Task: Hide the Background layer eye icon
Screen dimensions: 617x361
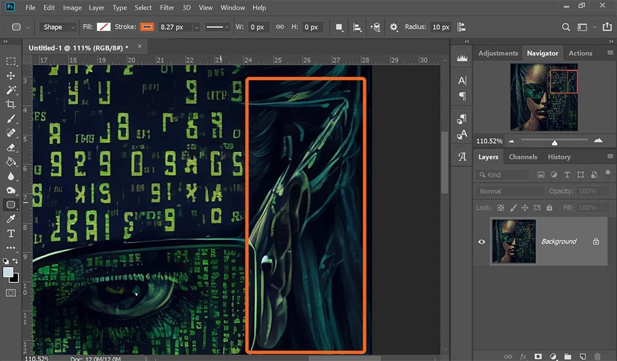Action: [482, 242]
